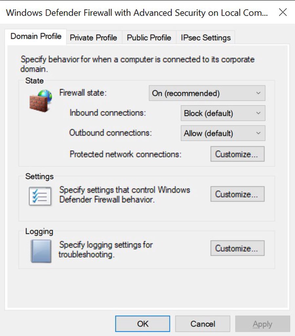The width and height of the screenshot is (295, 336).
Task: Open the Firewall state dropdown
Action: coord(207,93)
